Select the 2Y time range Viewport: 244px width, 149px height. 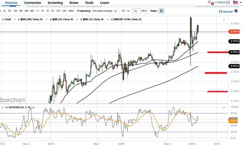tap(43, 11)
